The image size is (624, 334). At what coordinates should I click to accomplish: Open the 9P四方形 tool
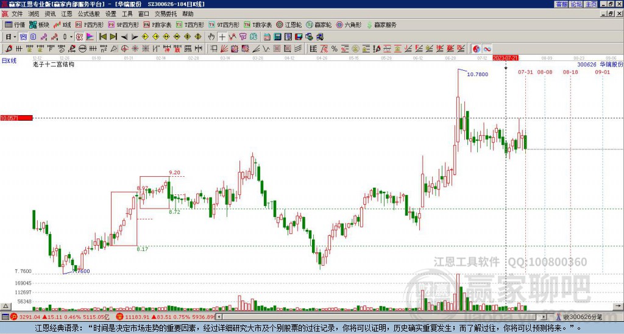(x=124, y=24)
